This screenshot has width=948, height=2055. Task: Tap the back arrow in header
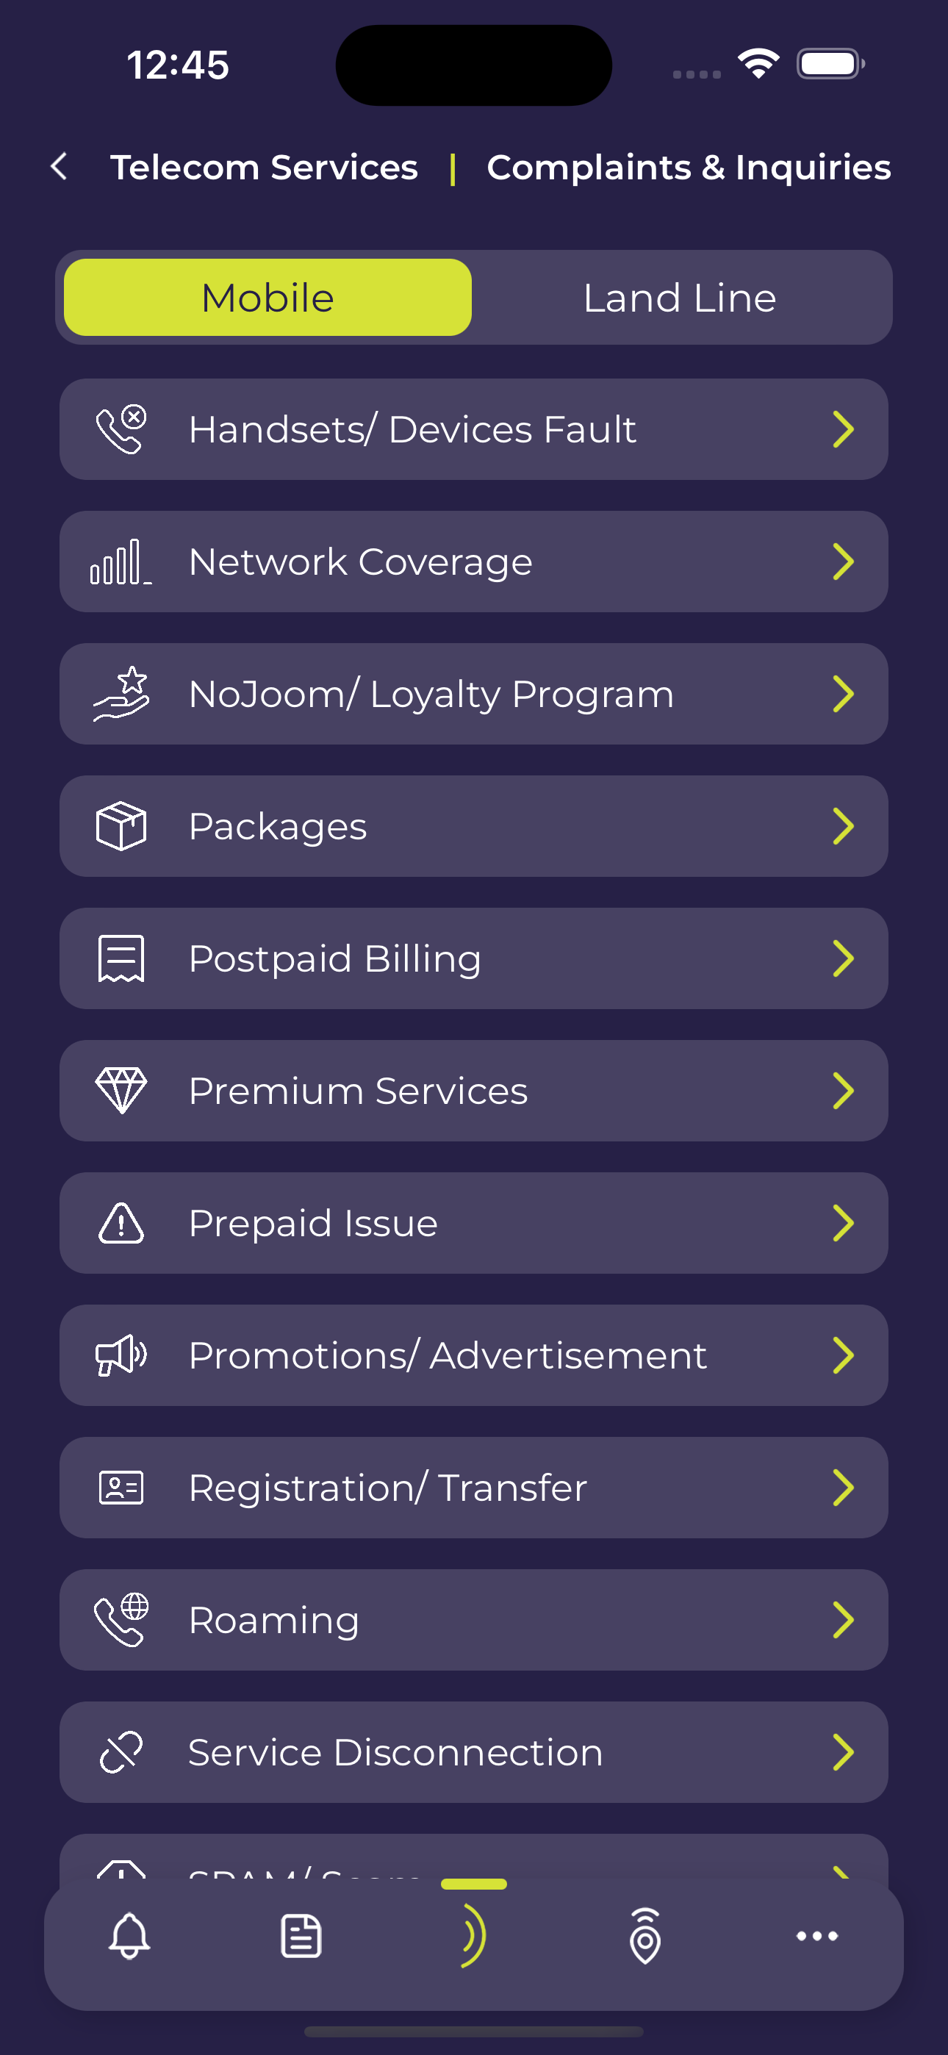(x=59, y=167)
